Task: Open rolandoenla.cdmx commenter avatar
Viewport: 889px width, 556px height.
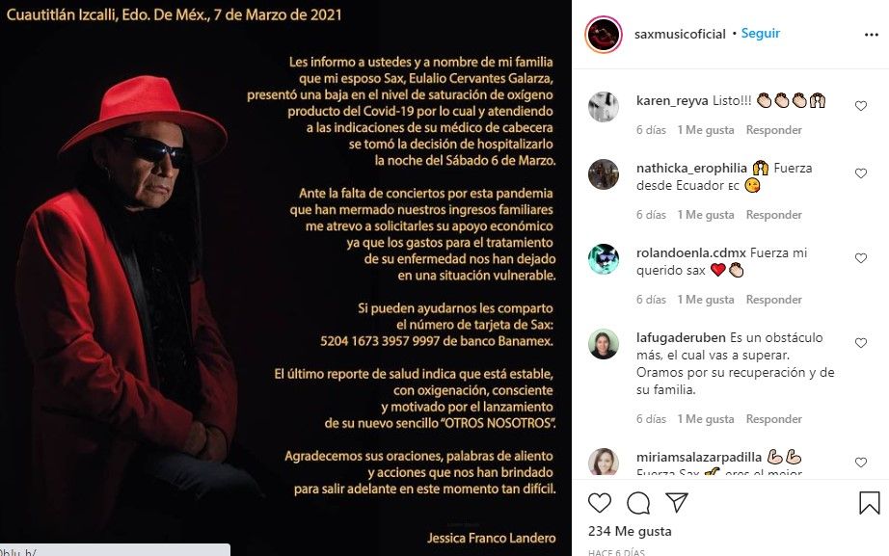Action: click(x=604, y=259)
